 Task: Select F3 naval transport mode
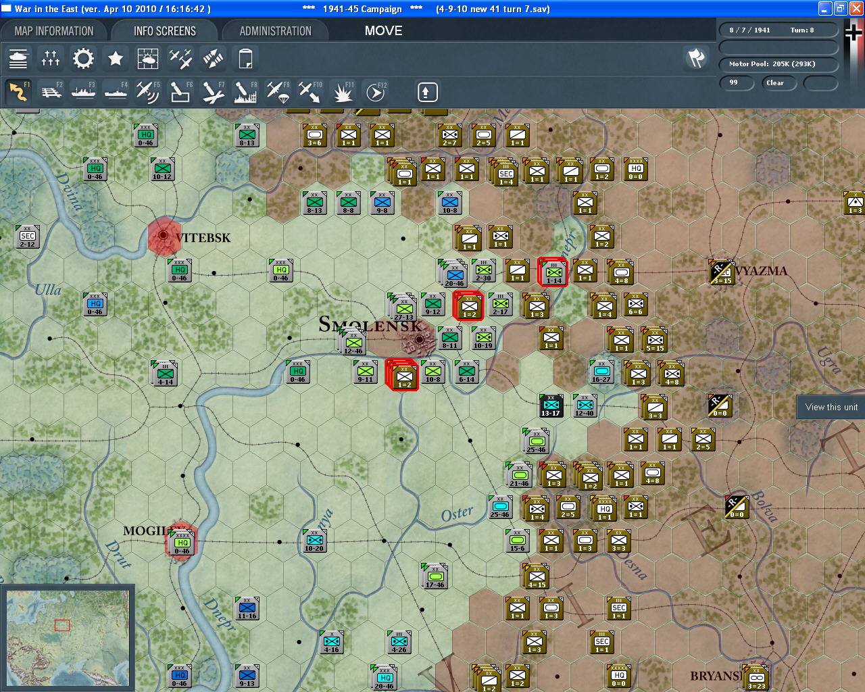coord(83,92)
